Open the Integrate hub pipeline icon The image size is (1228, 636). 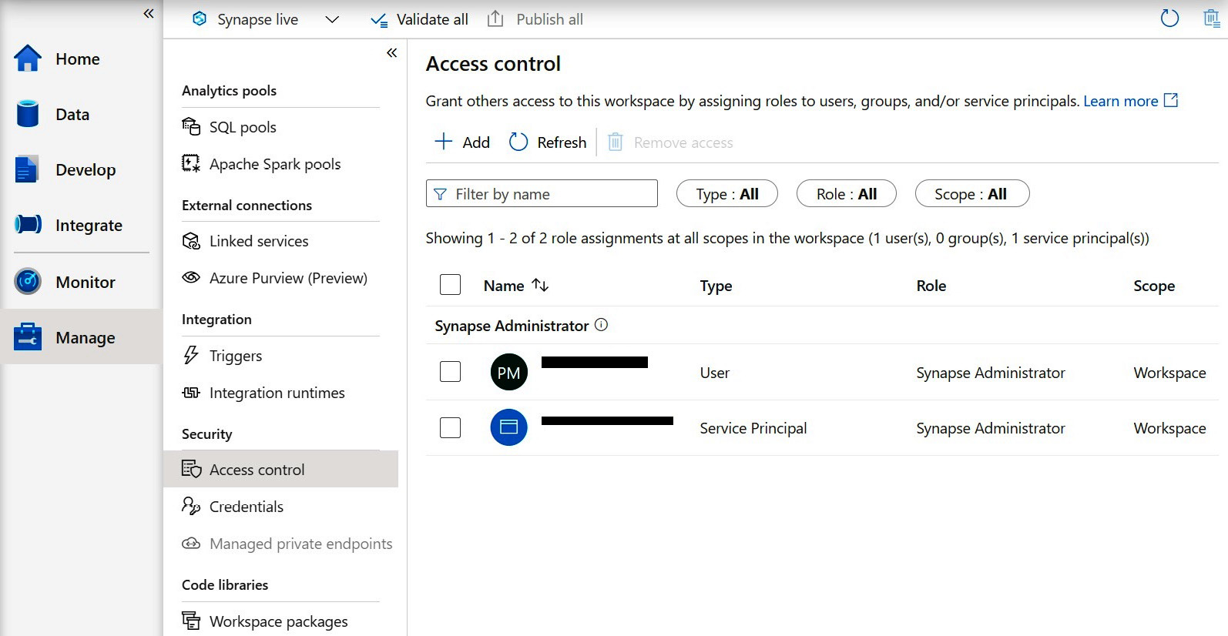pyautogui.click(x=28, y=225)
